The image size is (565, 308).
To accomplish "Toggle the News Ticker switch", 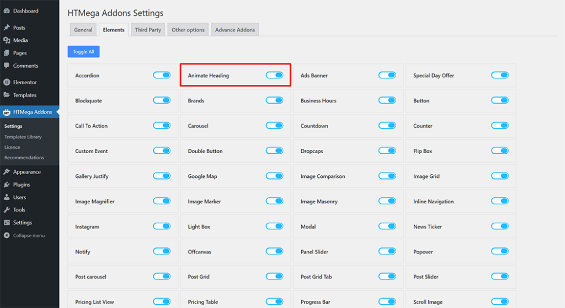I will 500,226.
